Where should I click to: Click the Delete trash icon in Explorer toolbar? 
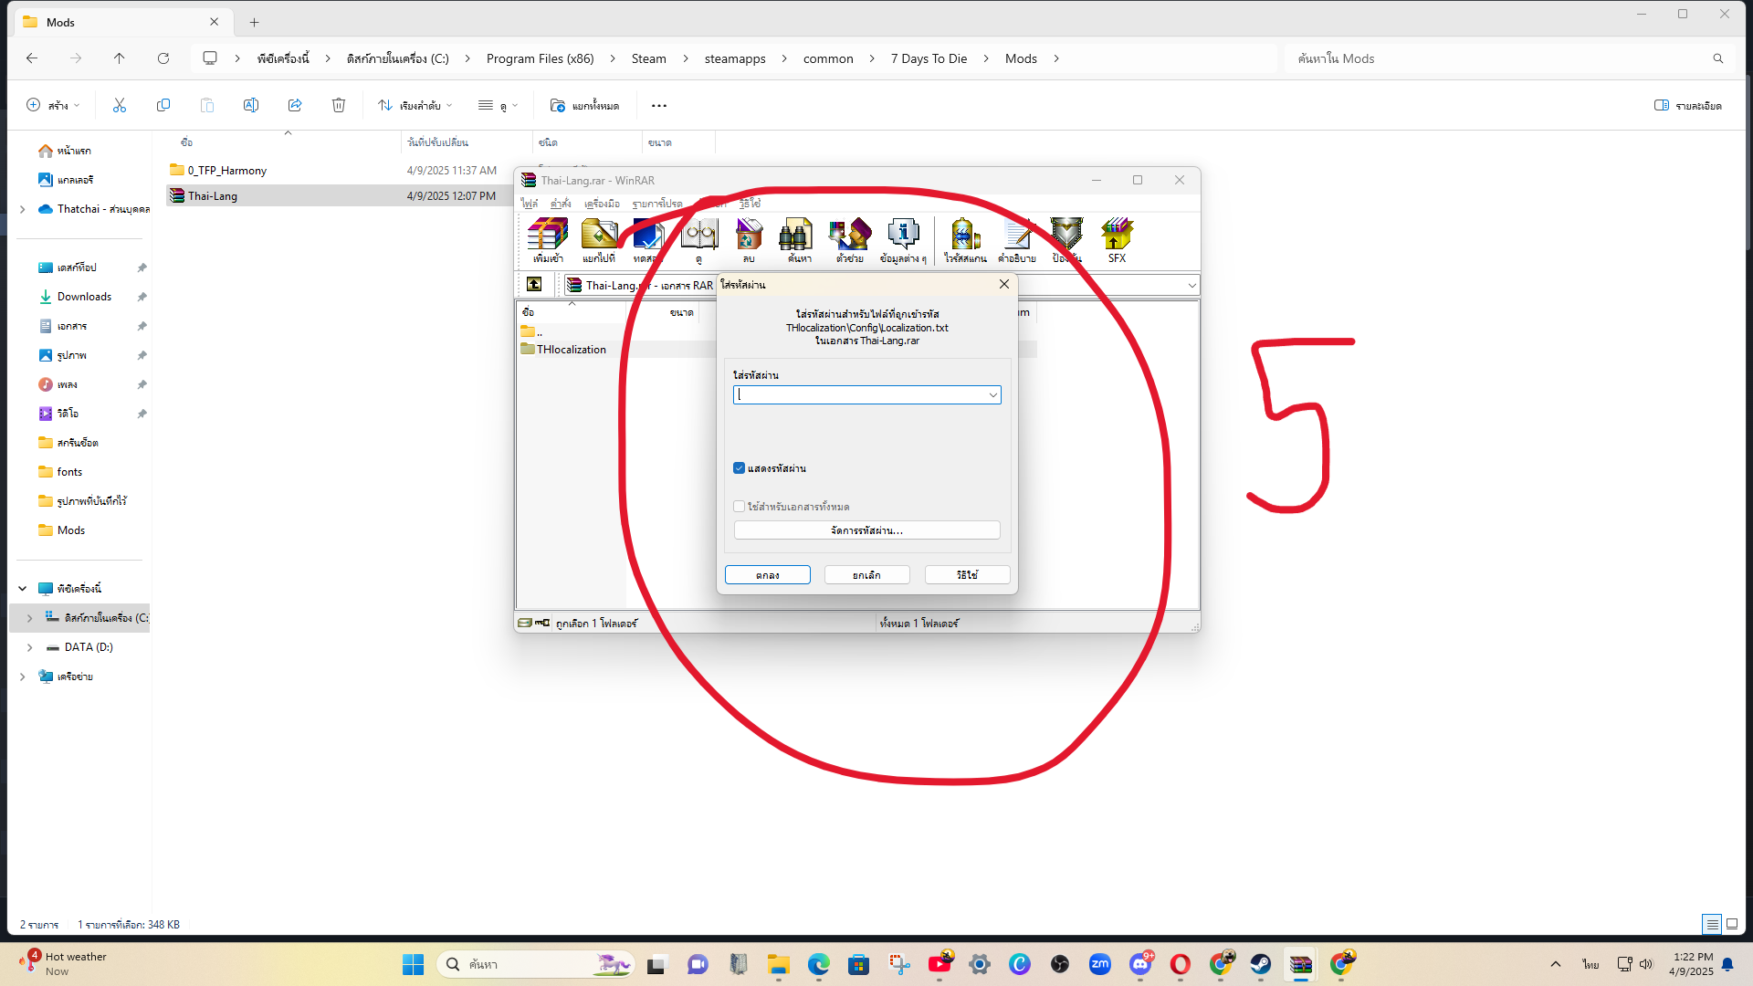[339, 106]
